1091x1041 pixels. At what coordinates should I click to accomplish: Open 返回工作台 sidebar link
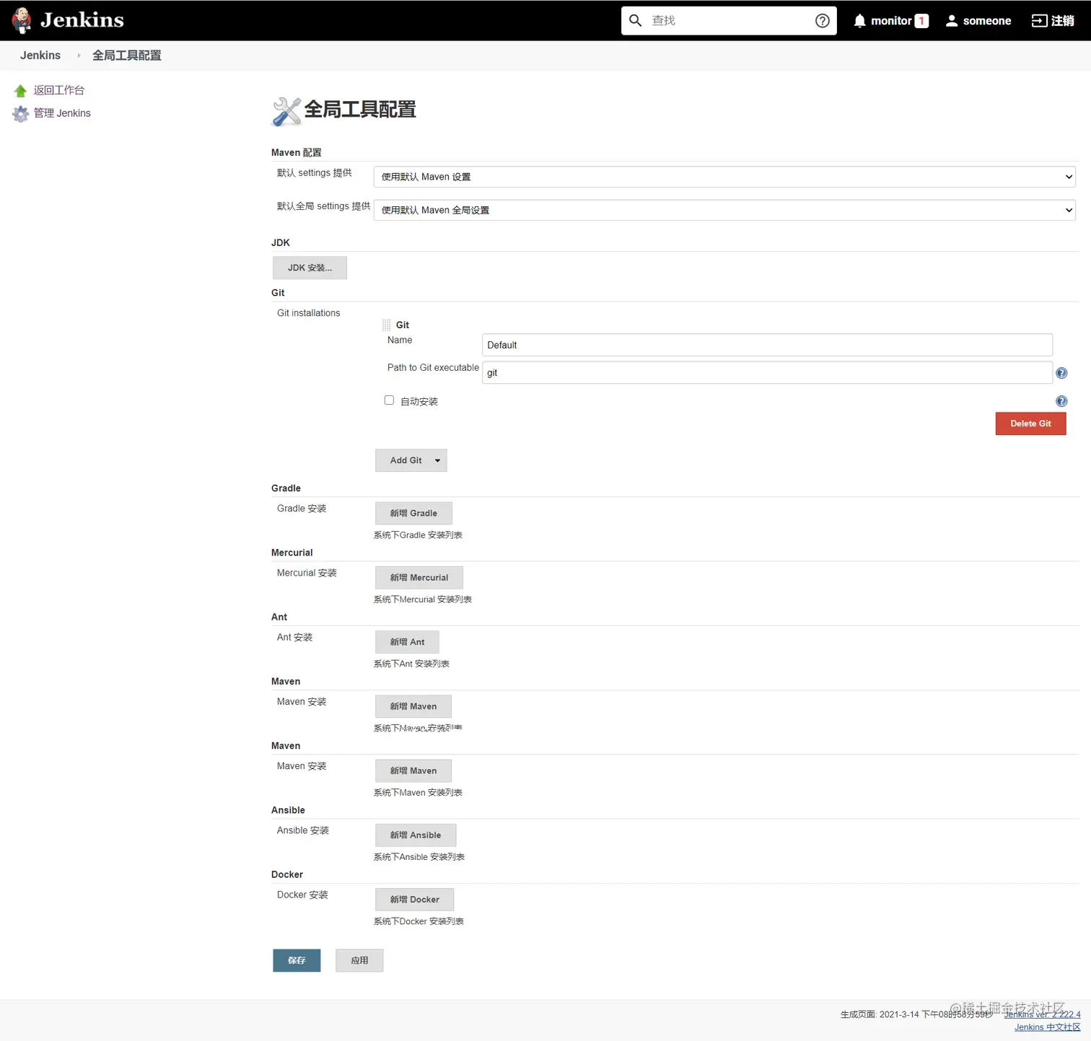pyautogui.click(x=59, y=90)
